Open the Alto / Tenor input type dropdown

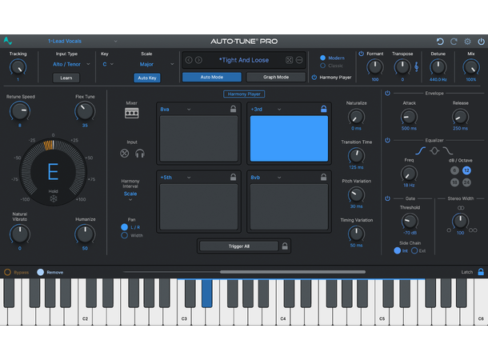pos(71,64)
